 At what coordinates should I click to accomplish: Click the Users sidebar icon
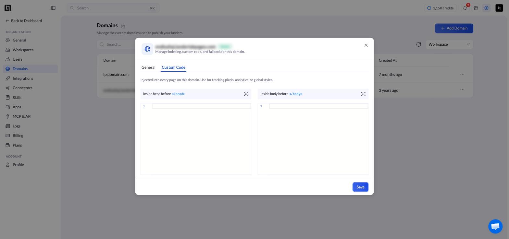pos(8,59)
